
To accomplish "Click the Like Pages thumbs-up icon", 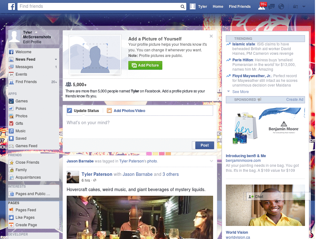I will coord(11,218).
